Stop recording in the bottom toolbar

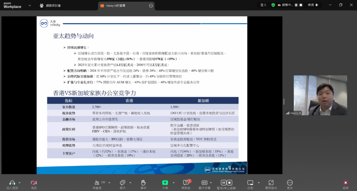(x=230, y=183)
